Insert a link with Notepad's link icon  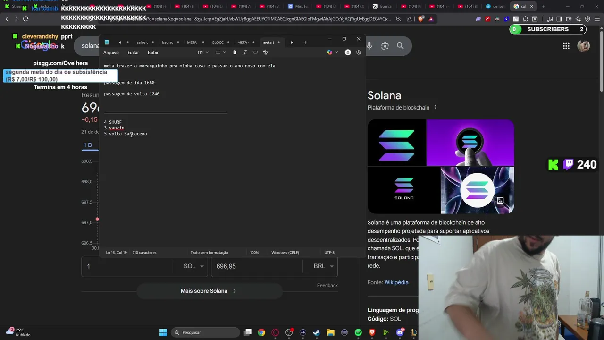[255, 52]
